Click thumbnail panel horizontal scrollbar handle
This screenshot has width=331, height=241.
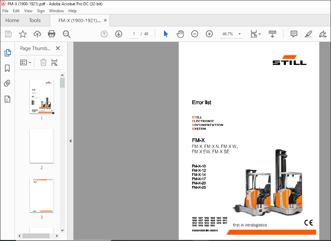[36, 236]
